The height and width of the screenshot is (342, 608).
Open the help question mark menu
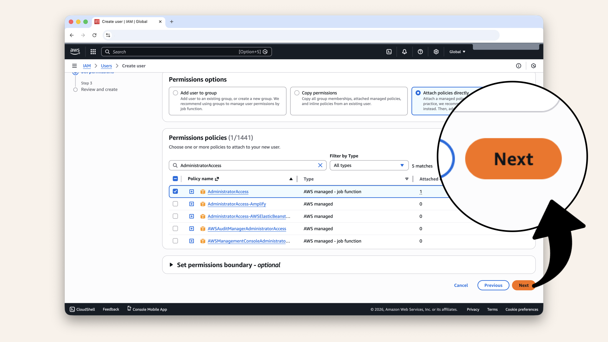click(420, 52)
